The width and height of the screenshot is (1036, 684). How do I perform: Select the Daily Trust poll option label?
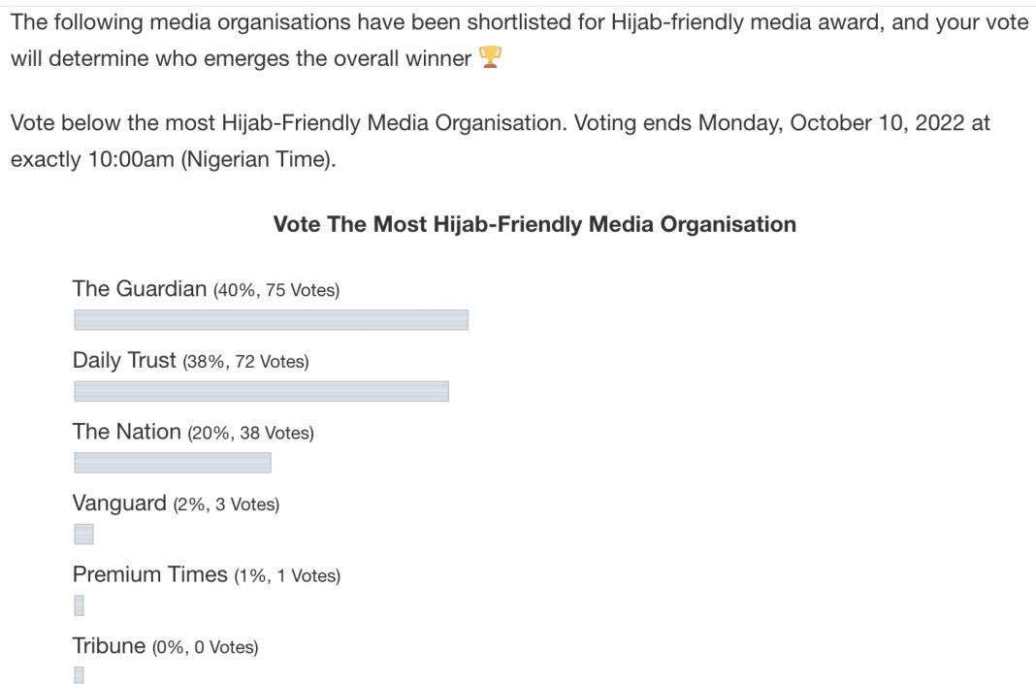coord(125,361)
